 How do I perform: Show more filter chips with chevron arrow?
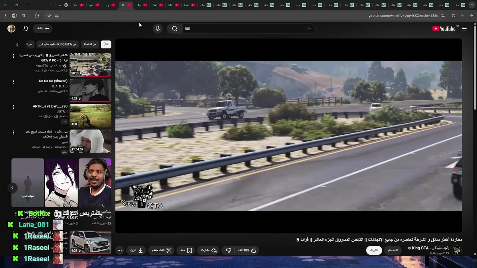click(17, 45)
